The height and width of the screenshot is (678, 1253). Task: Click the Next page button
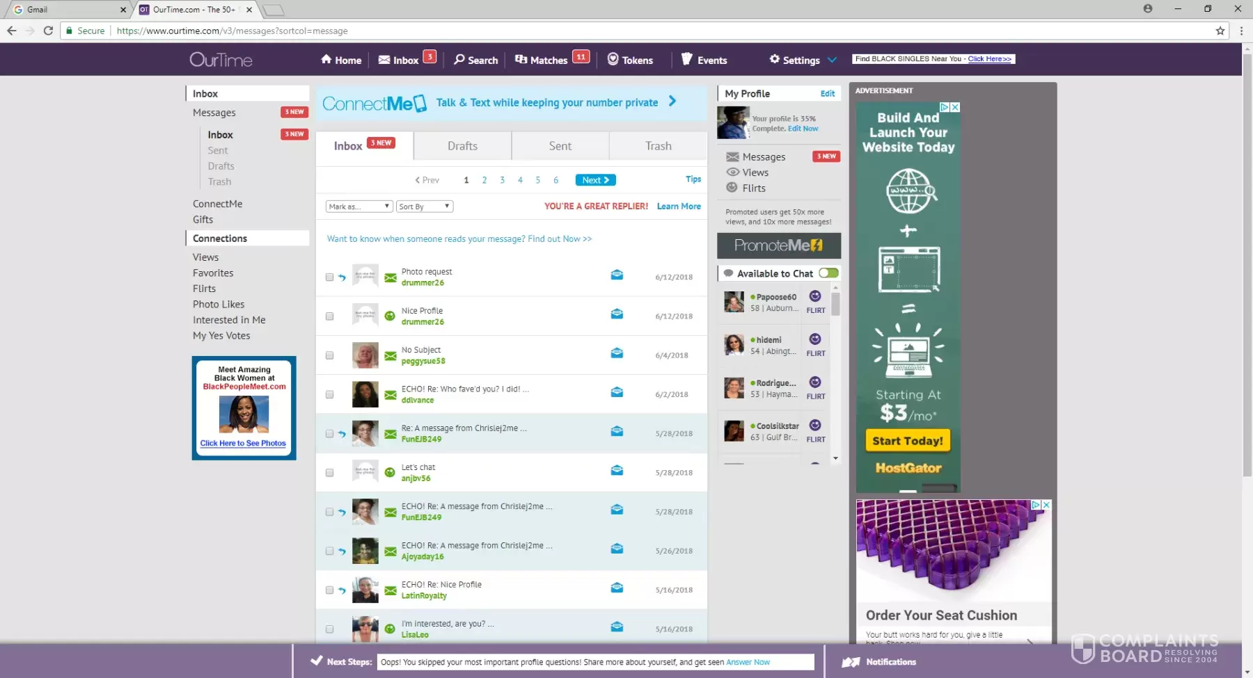tap(596, 180)
